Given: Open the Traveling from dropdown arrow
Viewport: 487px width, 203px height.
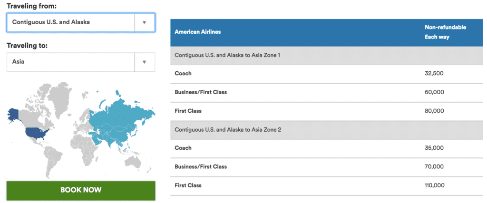Looking at the screenshot, I should [x=145, y=22].
